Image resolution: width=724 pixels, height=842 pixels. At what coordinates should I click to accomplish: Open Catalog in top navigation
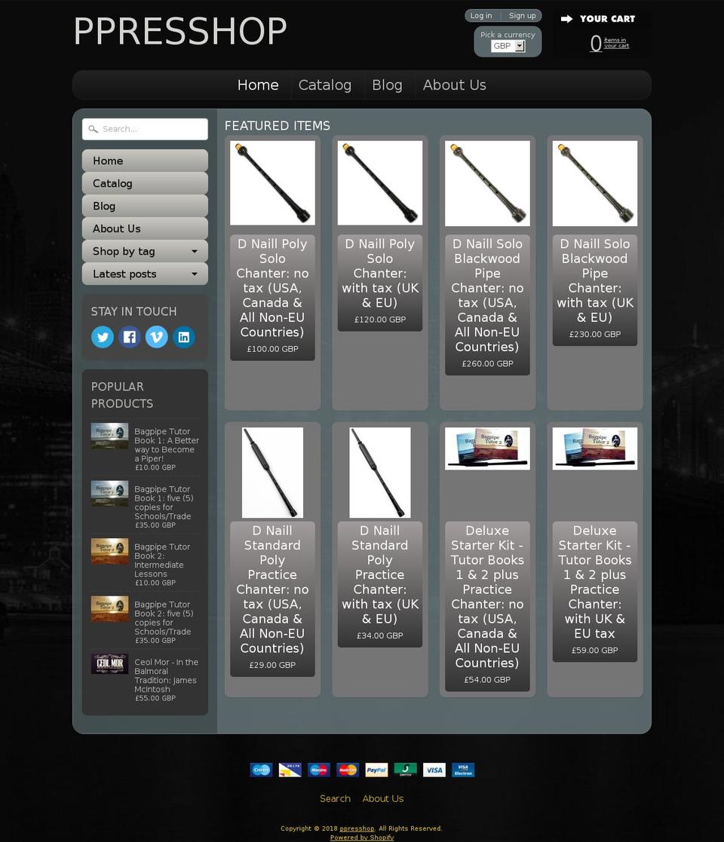(325, 85)
